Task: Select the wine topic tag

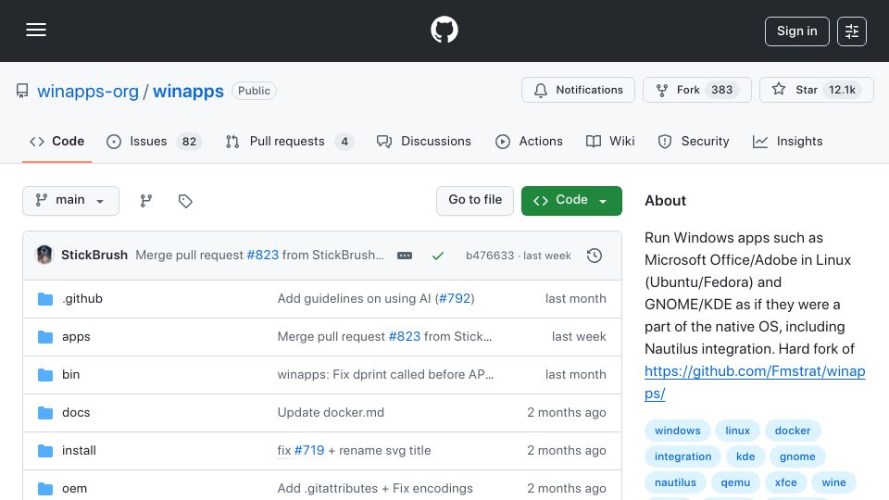Action: (x=834, y=483)
